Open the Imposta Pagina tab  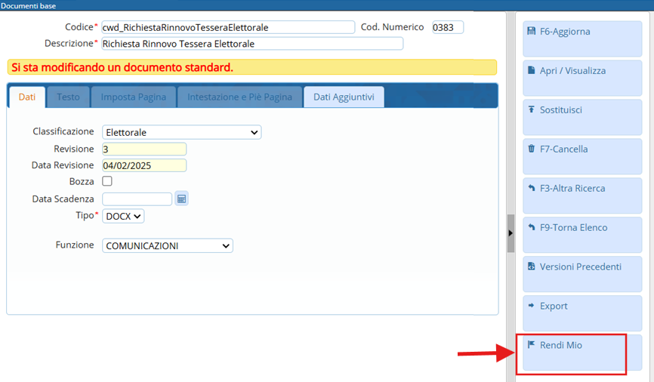pos(134,97)
